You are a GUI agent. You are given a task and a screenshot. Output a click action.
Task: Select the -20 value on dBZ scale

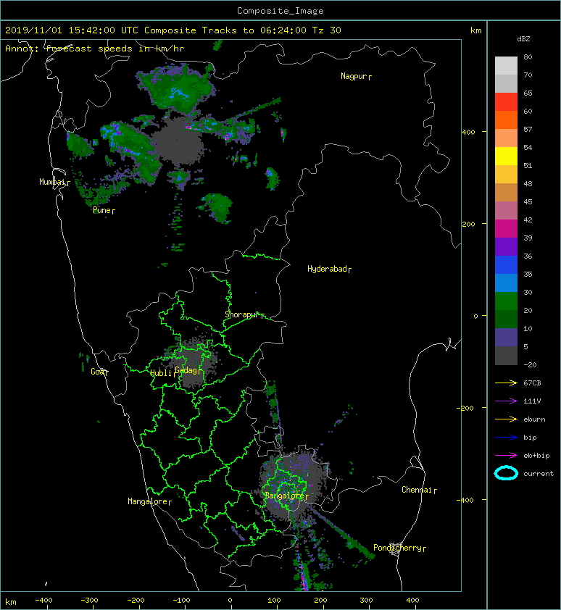[530, 364]
